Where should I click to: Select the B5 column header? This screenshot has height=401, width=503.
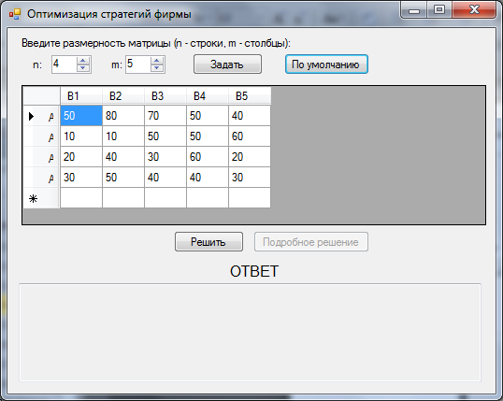click(250, 96)
